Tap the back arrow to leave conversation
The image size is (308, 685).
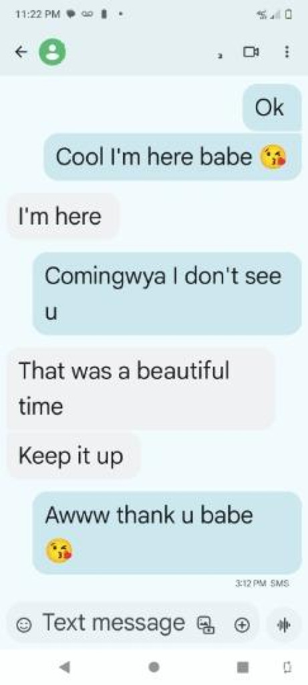tap(20, 52)
